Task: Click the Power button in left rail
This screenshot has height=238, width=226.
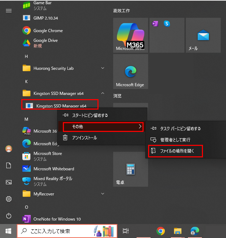Action: pyautogui.click(x=9, y=216)
